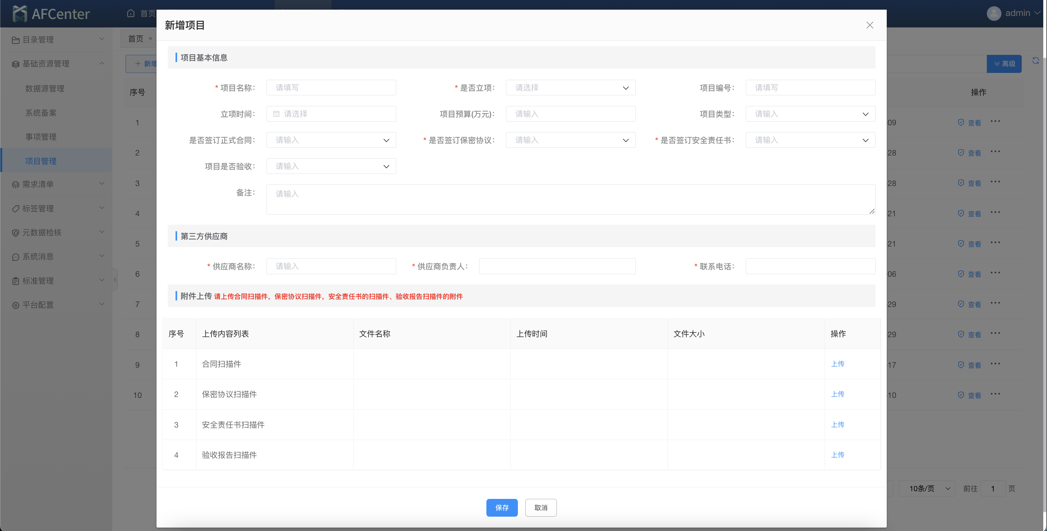Screen dimensions: 1047x531
Task: Open the 10条/页 page size dropdown
Action: coord(927,488)
